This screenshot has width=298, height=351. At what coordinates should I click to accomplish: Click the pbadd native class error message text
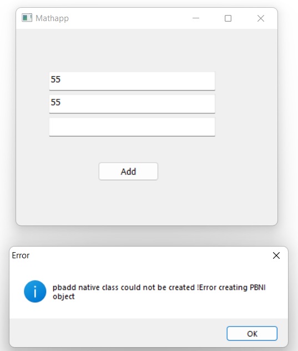click(159, 292)
